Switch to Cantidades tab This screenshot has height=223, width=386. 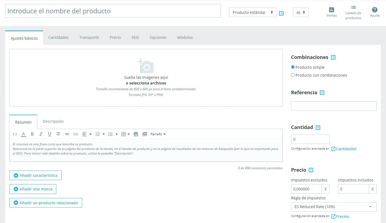click(58, 37)
